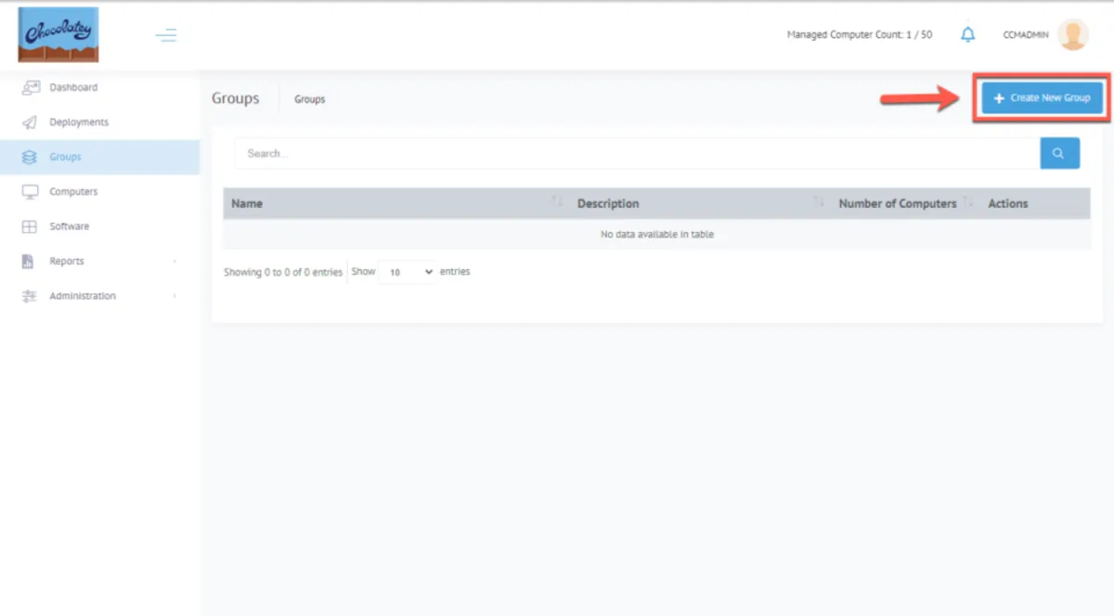Click the Deployments paper plane icon

(30, 122)
